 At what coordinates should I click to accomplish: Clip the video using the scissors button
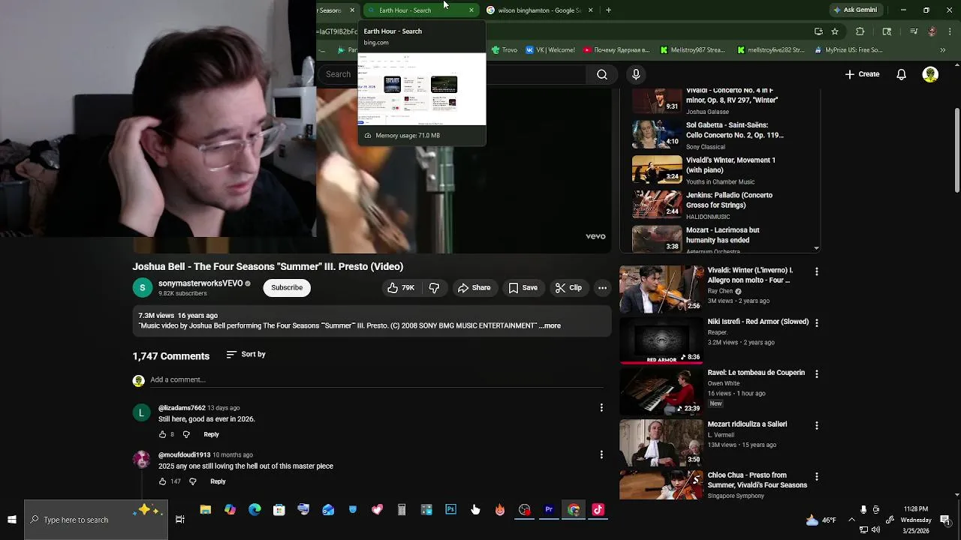click(568, 288)
